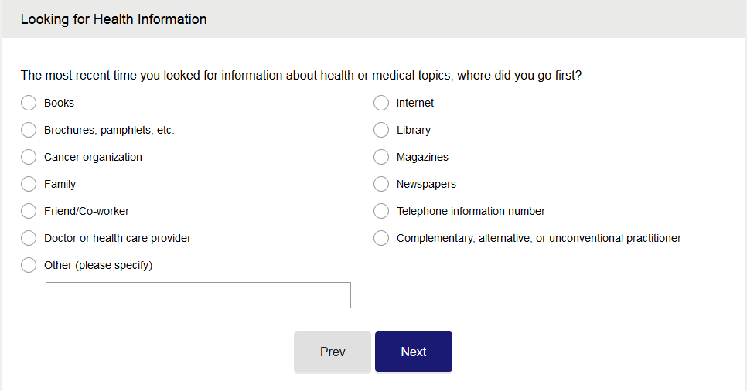Screen dimensions: 747x391
Task: Select Complementary, alternative practitioner option
Action: pos(381,238)
